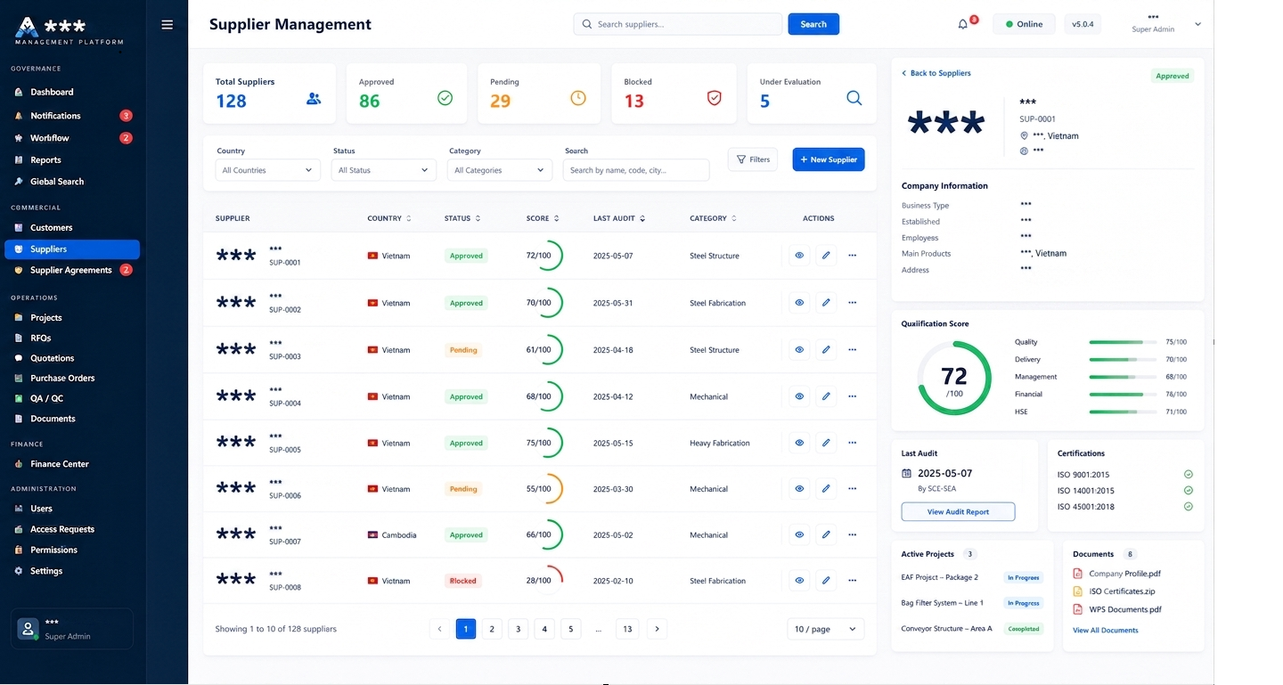Click the Blocked shield card icon
This screenshot has width=1283, height=685.
[714, 98]
